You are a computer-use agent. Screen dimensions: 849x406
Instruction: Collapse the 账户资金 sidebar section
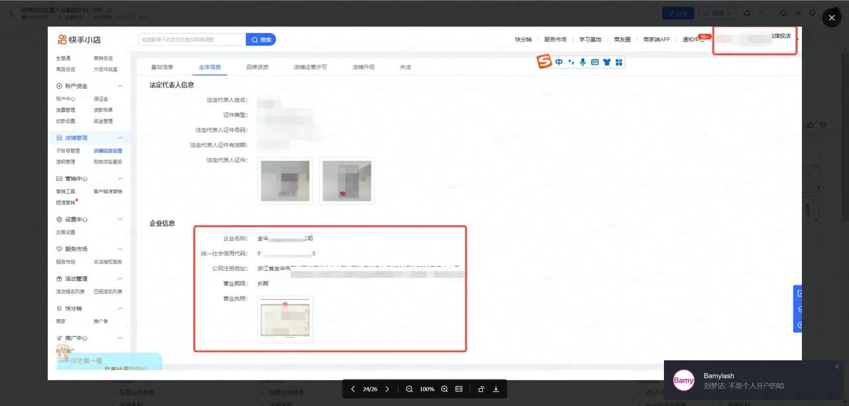coord(120,85)
